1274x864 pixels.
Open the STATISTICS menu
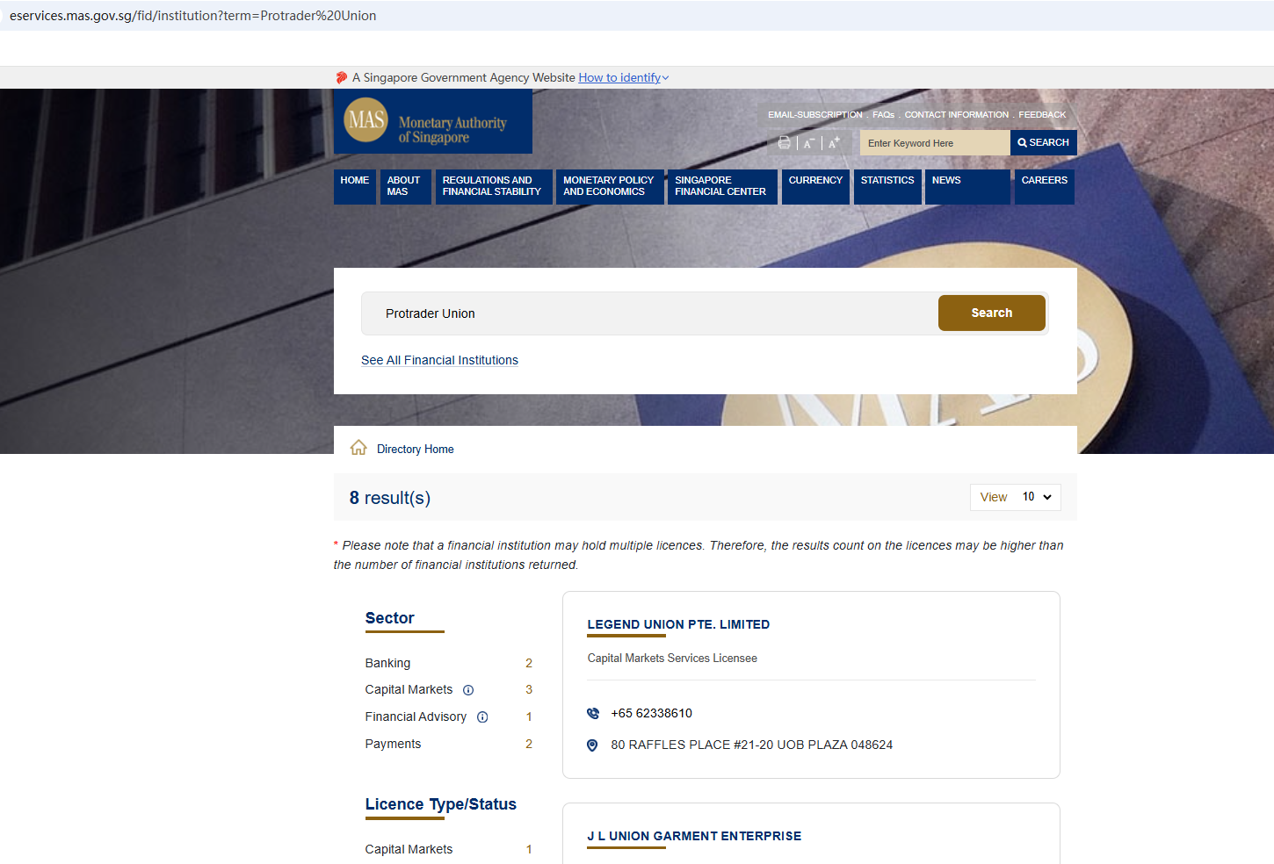pos(887,186)
